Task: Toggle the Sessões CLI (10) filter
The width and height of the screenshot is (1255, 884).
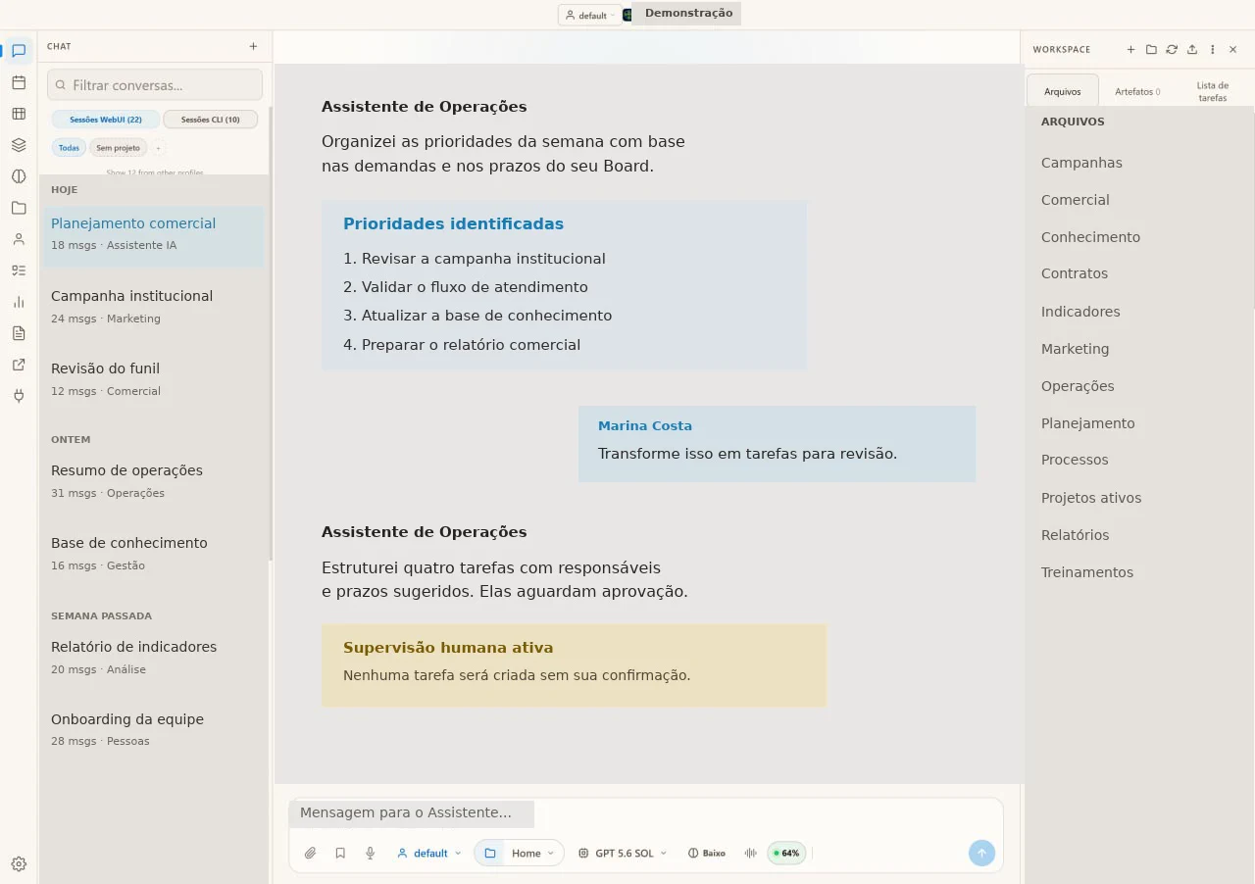Action: [x=211, y=120]
